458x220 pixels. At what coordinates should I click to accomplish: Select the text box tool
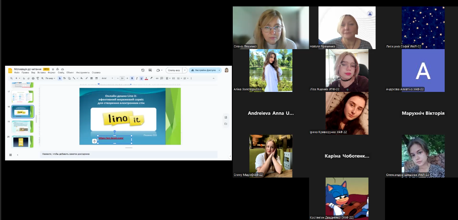(65, 78)
